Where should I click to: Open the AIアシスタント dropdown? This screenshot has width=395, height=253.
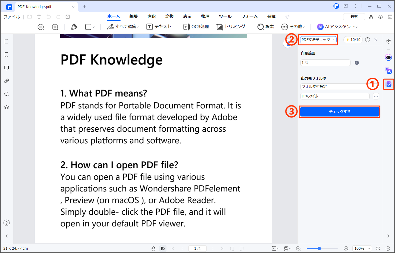337,27
